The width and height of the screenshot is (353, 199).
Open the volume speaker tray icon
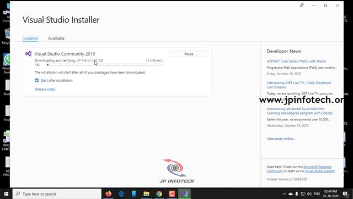309,194
